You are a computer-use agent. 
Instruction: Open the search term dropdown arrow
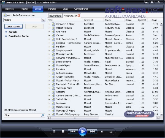[43, 20]
